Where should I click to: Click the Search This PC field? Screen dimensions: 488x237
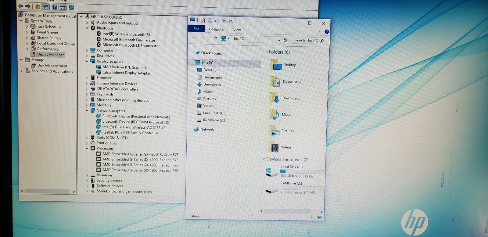click(x=309, y=40)
